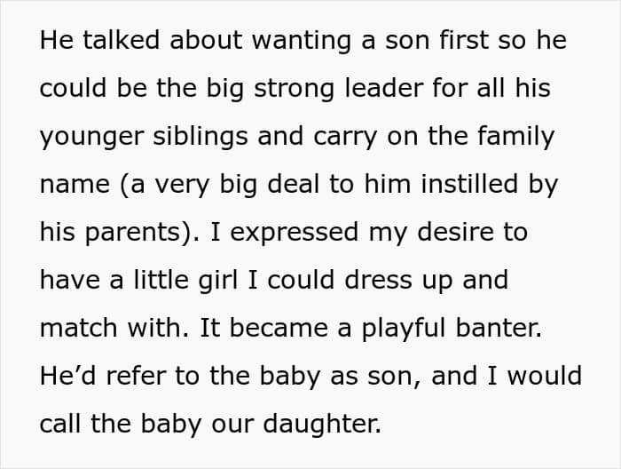The height and width of the screenshot is (469, 621).
Task: Click the word "daughter" in last line
Action: tap(322, 425)
